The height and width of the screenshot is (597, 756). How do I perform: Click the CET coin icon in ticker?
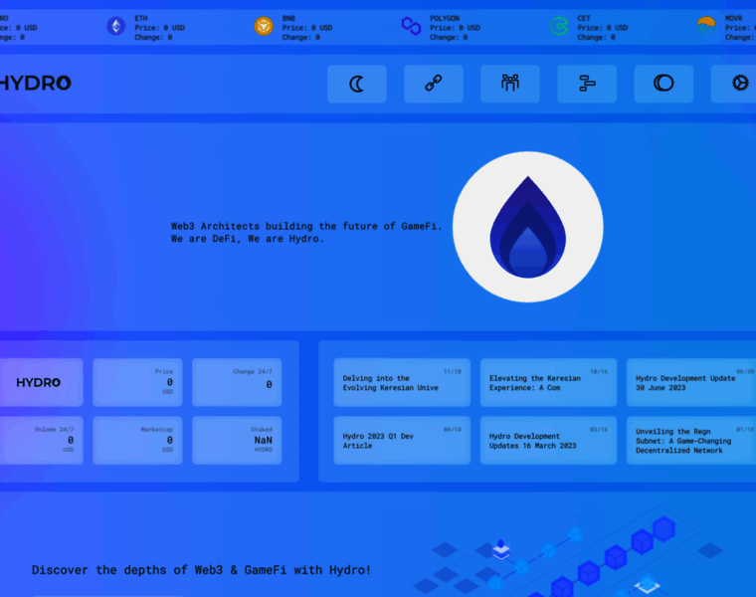(559, 26)
